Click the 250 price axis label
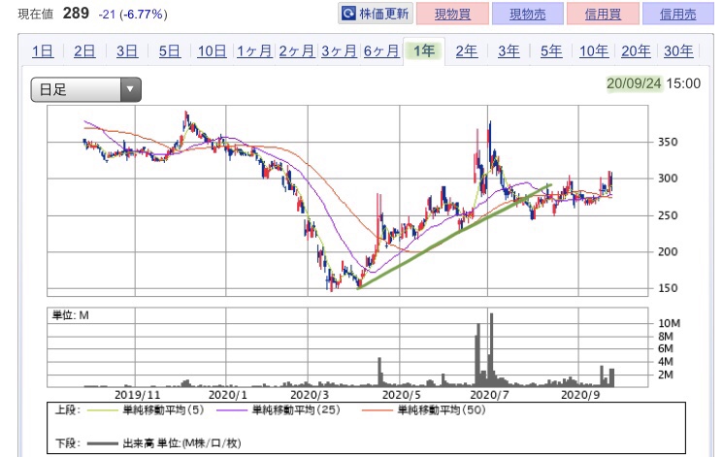The width and height of the screenshot is (723, 457). (x=668, y=215)
